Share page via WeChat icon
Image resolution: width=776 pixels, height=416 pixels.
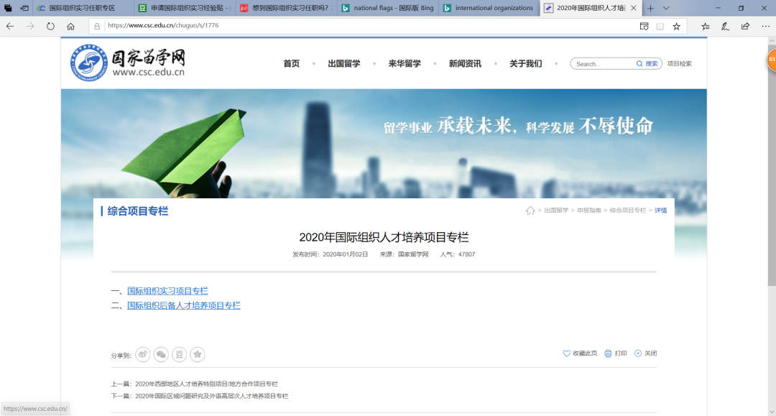(x=161, y=354)
